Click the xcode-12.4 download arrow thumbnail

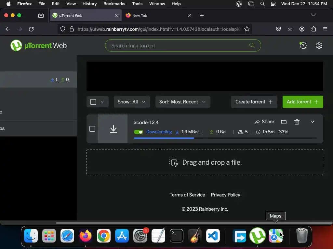(x=113, y=129)
